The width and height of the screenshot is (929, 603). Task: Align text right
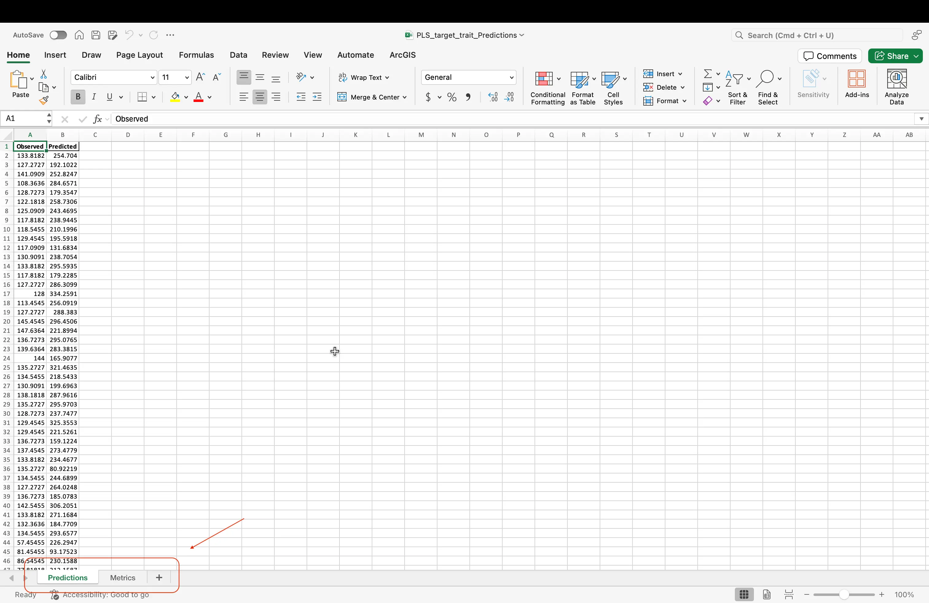pos(276,97)
